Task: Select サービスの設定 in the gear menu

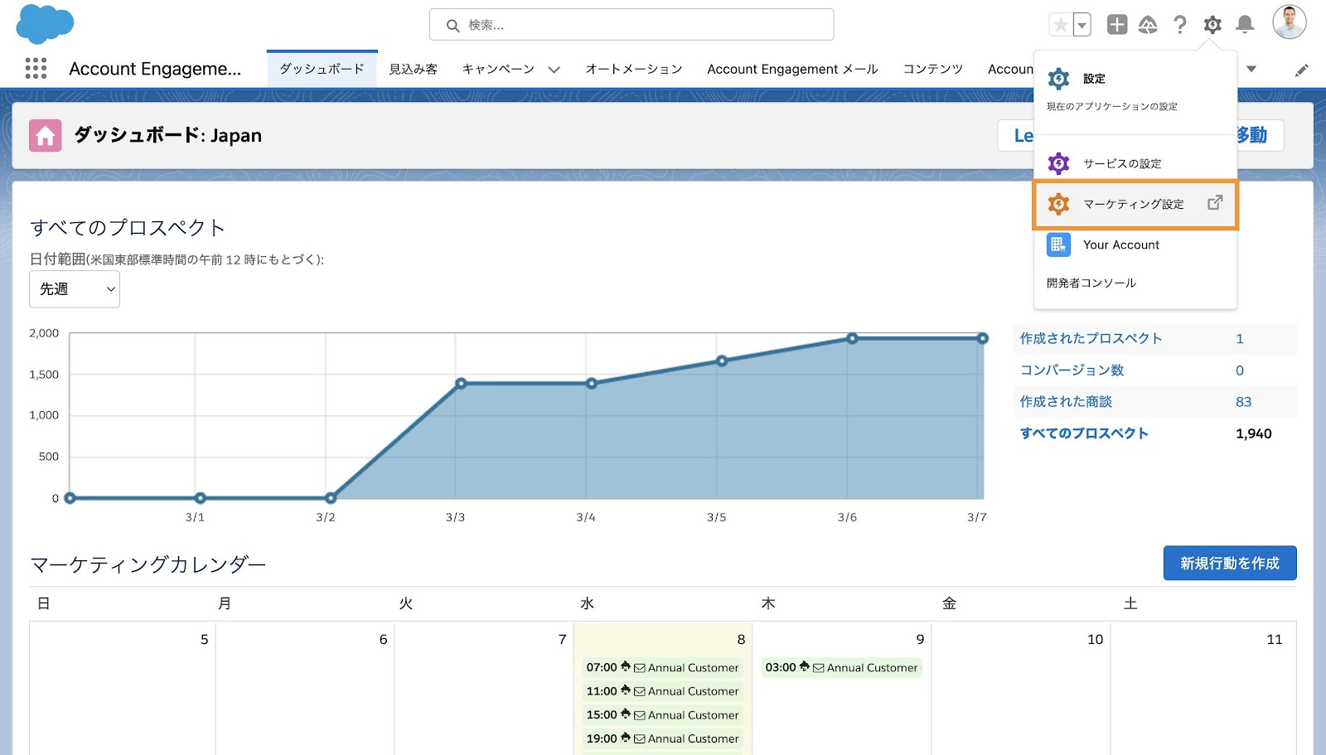Action: click(x=1135, y=163)
